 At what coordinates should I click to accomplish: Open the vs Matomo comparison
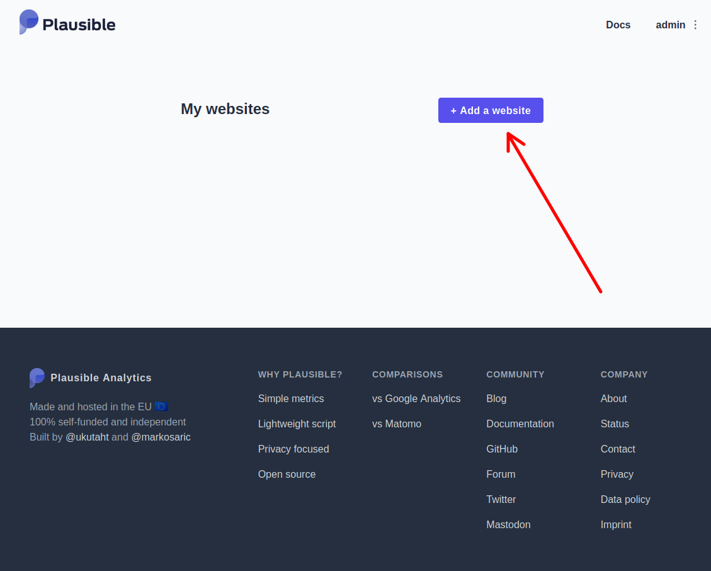pos(397,424)
